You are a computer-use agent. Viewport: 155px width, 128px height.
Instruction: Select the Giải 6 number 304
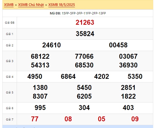pyautogui.click(x=84, y=108)
